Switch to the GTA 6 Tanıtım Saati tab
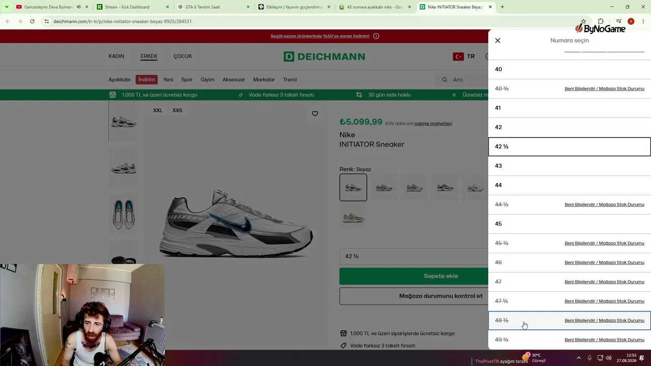Viewport: 651px width, 366px height. tap(214, 7)
